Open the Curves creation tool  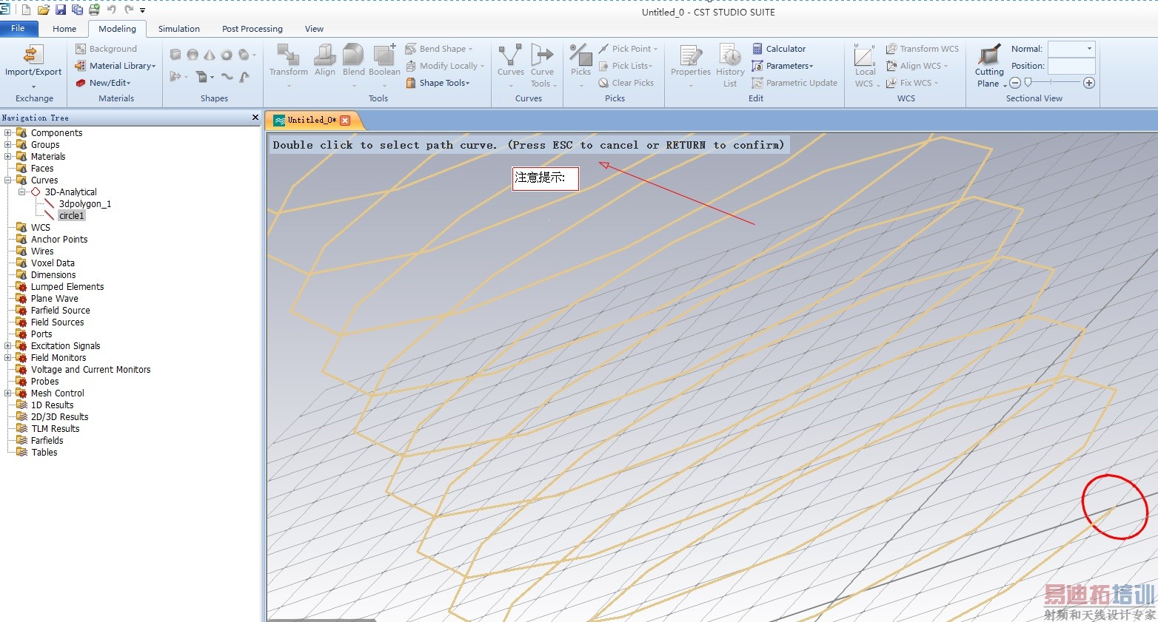[510, 55]
